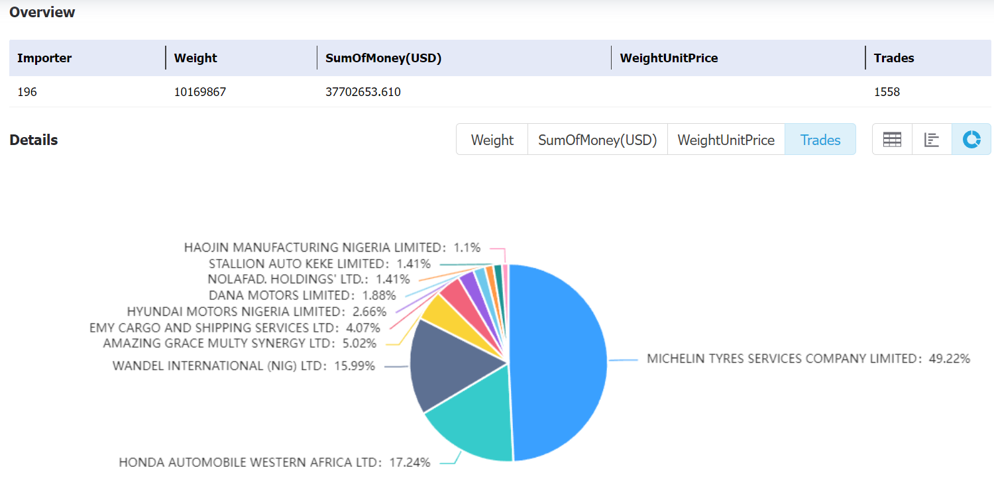994x498 pixels.
Task: Click the HYUNDAI MOTORS NIGERIA LIMITED label
Action: point(256,311)
